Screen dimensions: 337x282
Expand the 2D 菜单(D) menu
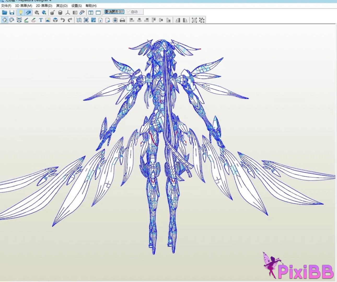point(44,5)
